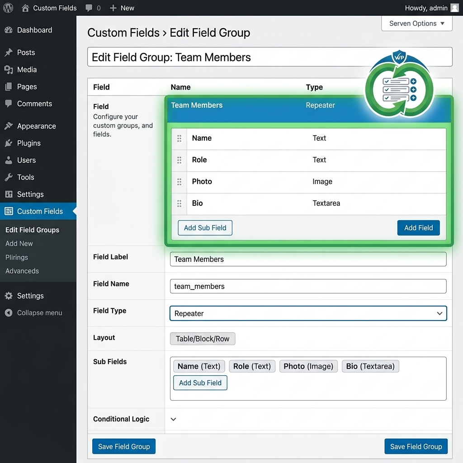This screenshot has width=463, height=463.
Task: Go to the Posts menu
Action: click(26, 52)
